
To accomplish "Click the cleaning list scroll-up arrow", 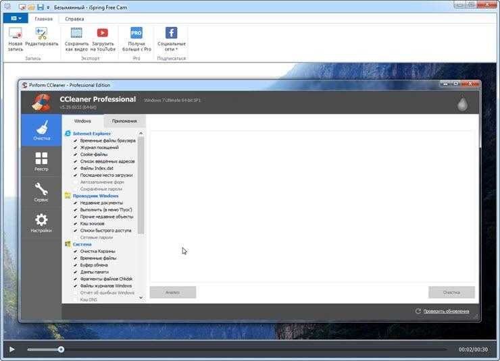I will [141, 134].
